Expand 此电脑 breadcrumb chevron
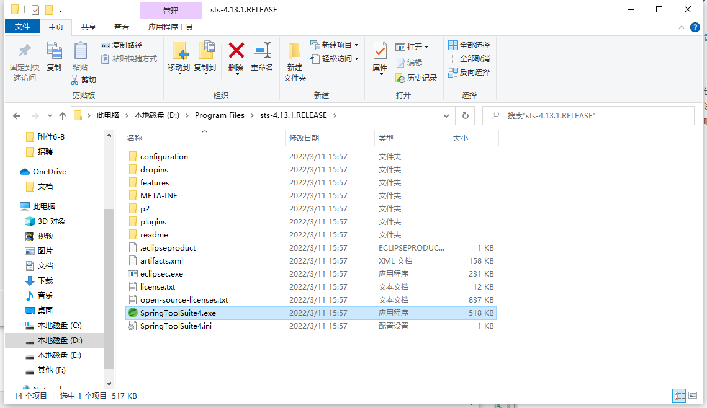The height and width of the screenshot is (408, 707). (x=127, y=116)
